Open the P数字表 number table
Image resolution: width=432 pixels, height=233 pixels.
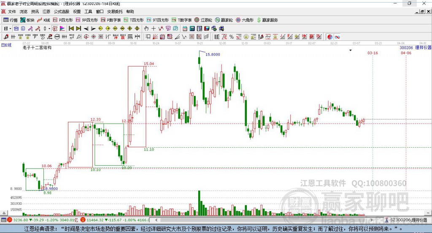pos(111,20)
